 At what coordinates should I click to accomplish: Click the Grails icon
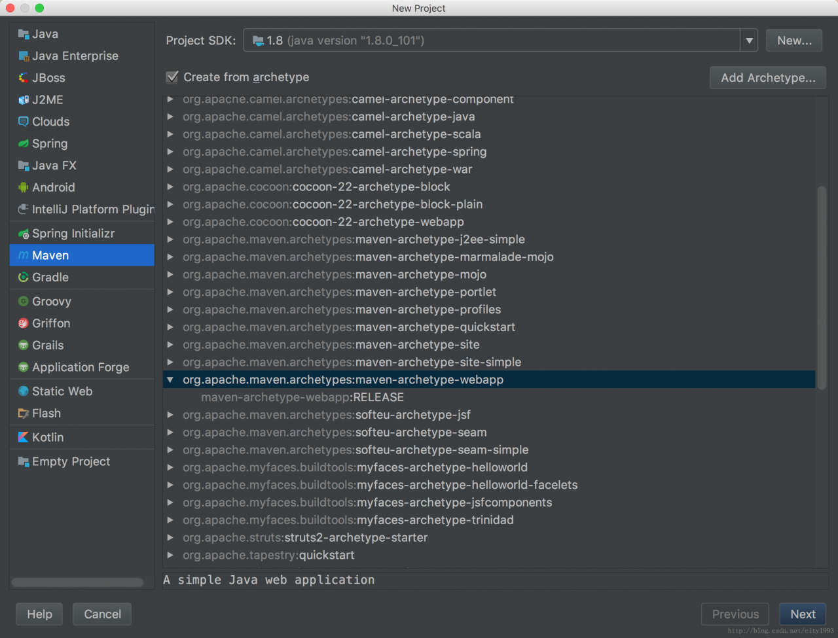pyautogui.click(x=24, y=346)
